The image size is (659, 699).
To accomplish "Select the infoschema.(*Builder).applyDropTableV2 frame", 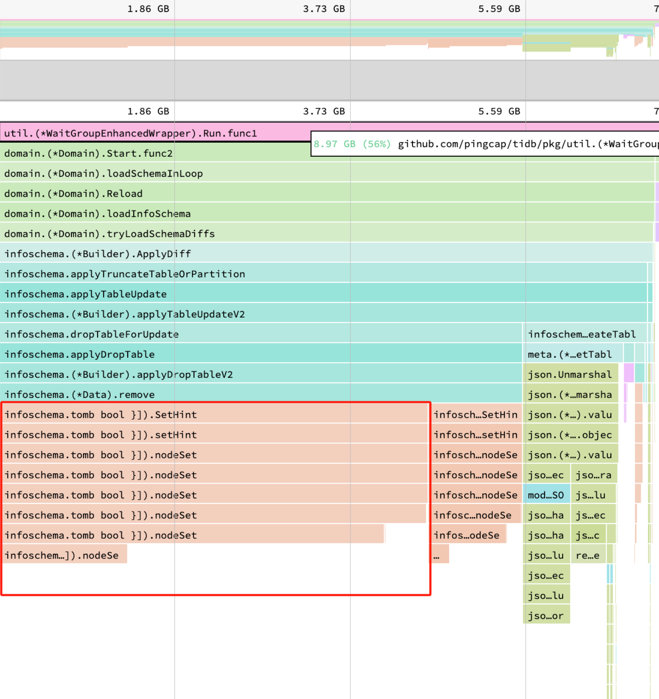I will coord(119,374).
